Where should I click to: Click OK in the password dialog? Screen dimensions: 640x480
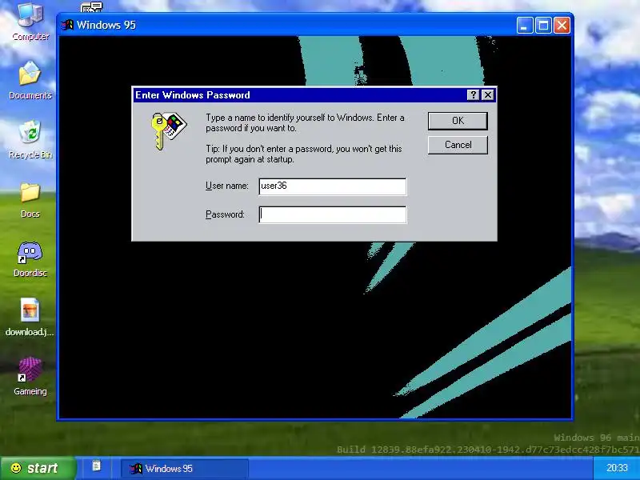tap(458, 121)
